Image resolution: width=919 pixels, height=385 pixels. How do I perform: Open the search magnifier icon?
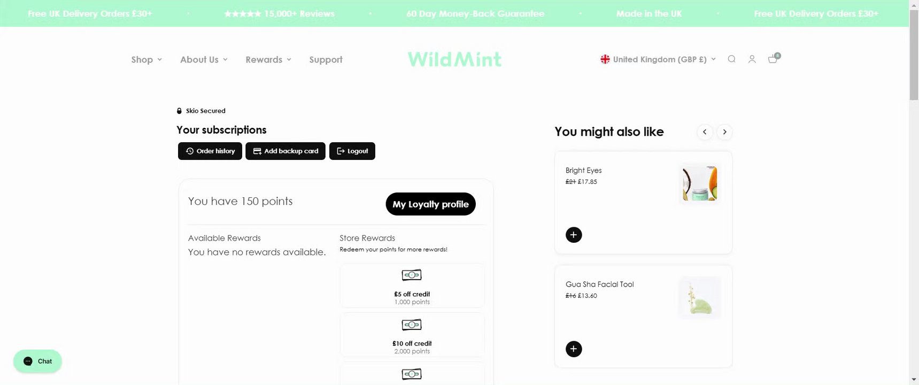click(x=731, y=59)
